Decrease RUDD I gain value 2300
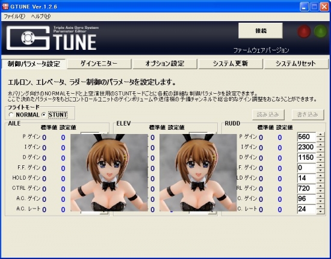The height and width of the screenshot is (259, 331). (x=320, y=150)
